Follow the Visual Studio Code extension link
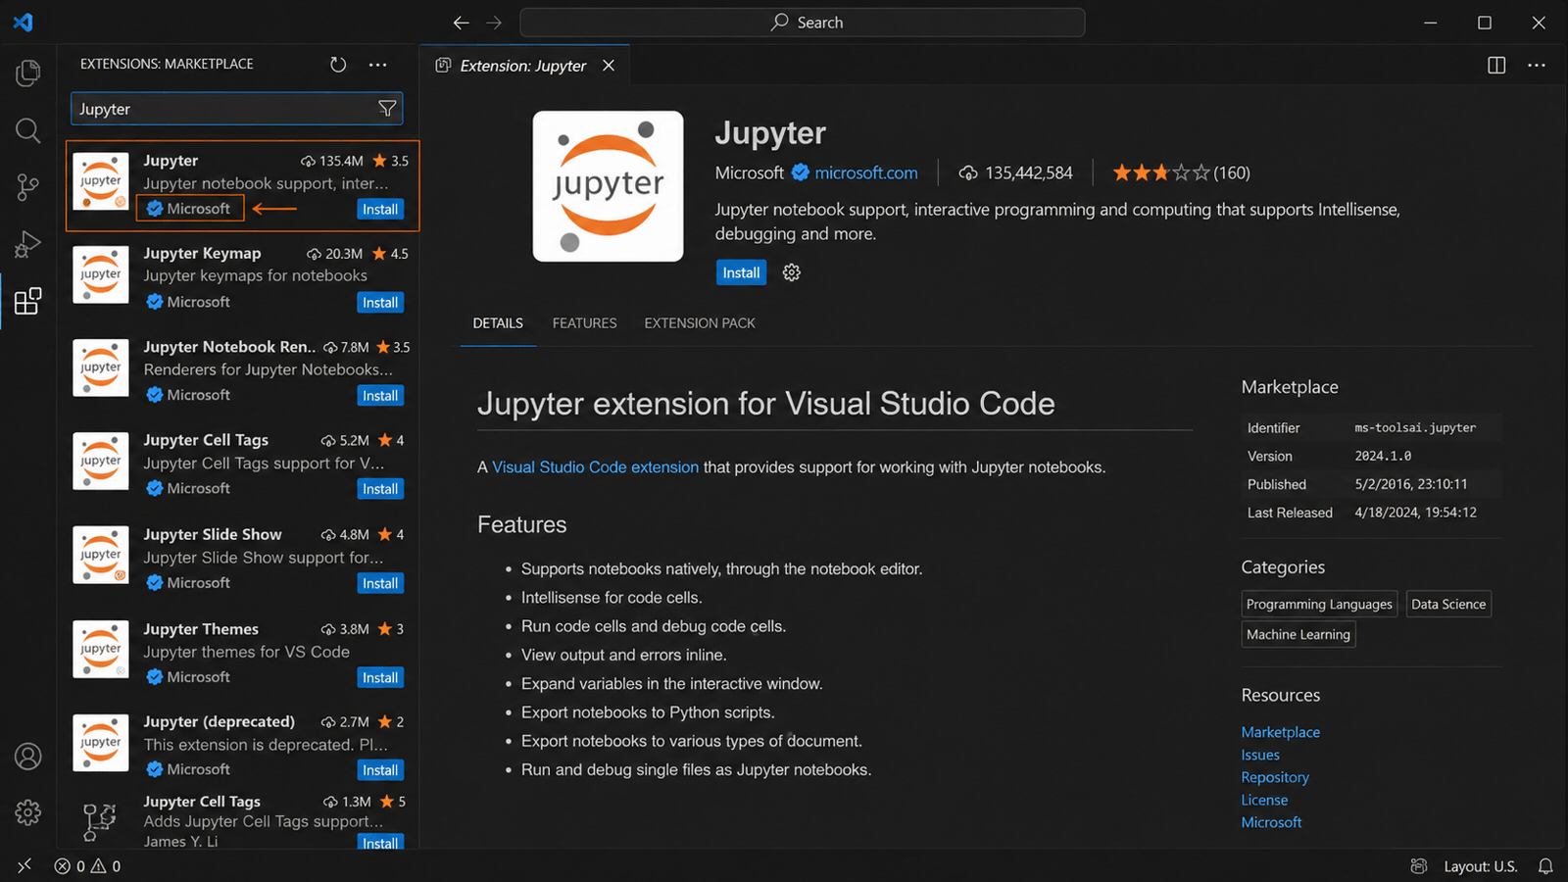The width and height of the screenshot is (1568, 882). pos(596,467)
